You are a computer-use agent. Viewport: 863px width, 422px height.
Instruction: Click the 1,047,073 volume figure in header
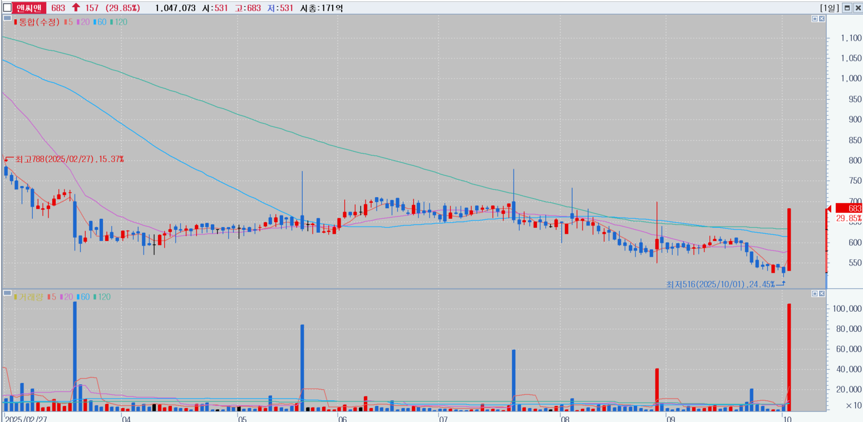[175, 8]
